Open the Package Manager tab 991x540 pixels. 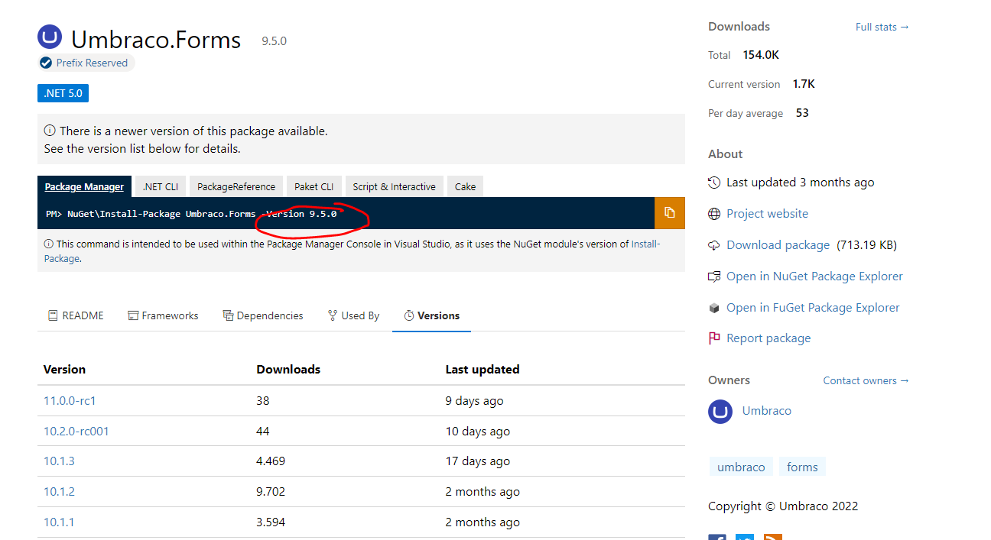click(x=84, y=186)
